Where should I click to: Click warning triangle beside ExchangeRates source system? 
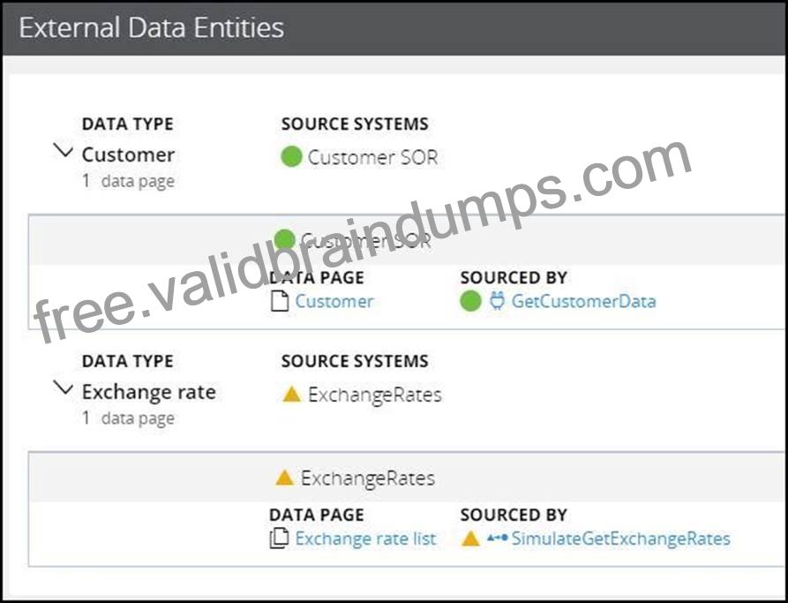click(291, 394)
